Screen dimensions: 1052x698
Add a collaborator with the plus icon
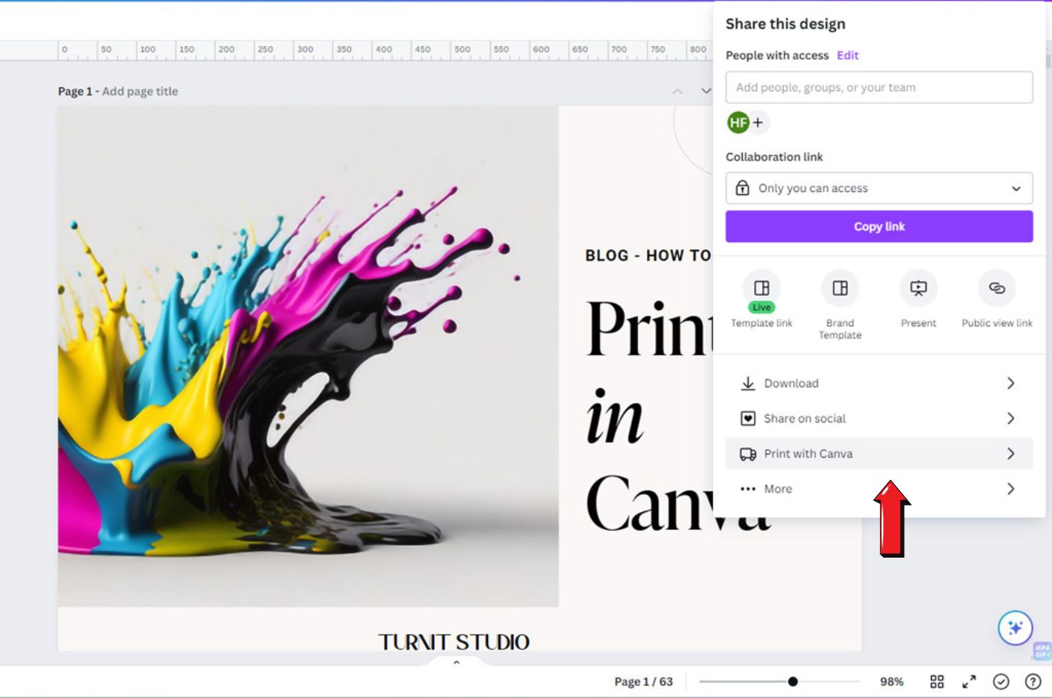tap(759, 122)
